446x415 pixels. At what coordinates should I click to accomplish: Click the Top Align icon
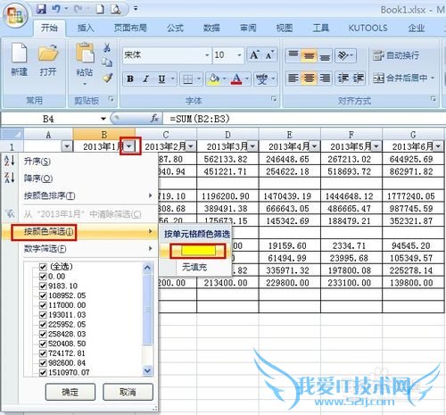click(293, 55)
